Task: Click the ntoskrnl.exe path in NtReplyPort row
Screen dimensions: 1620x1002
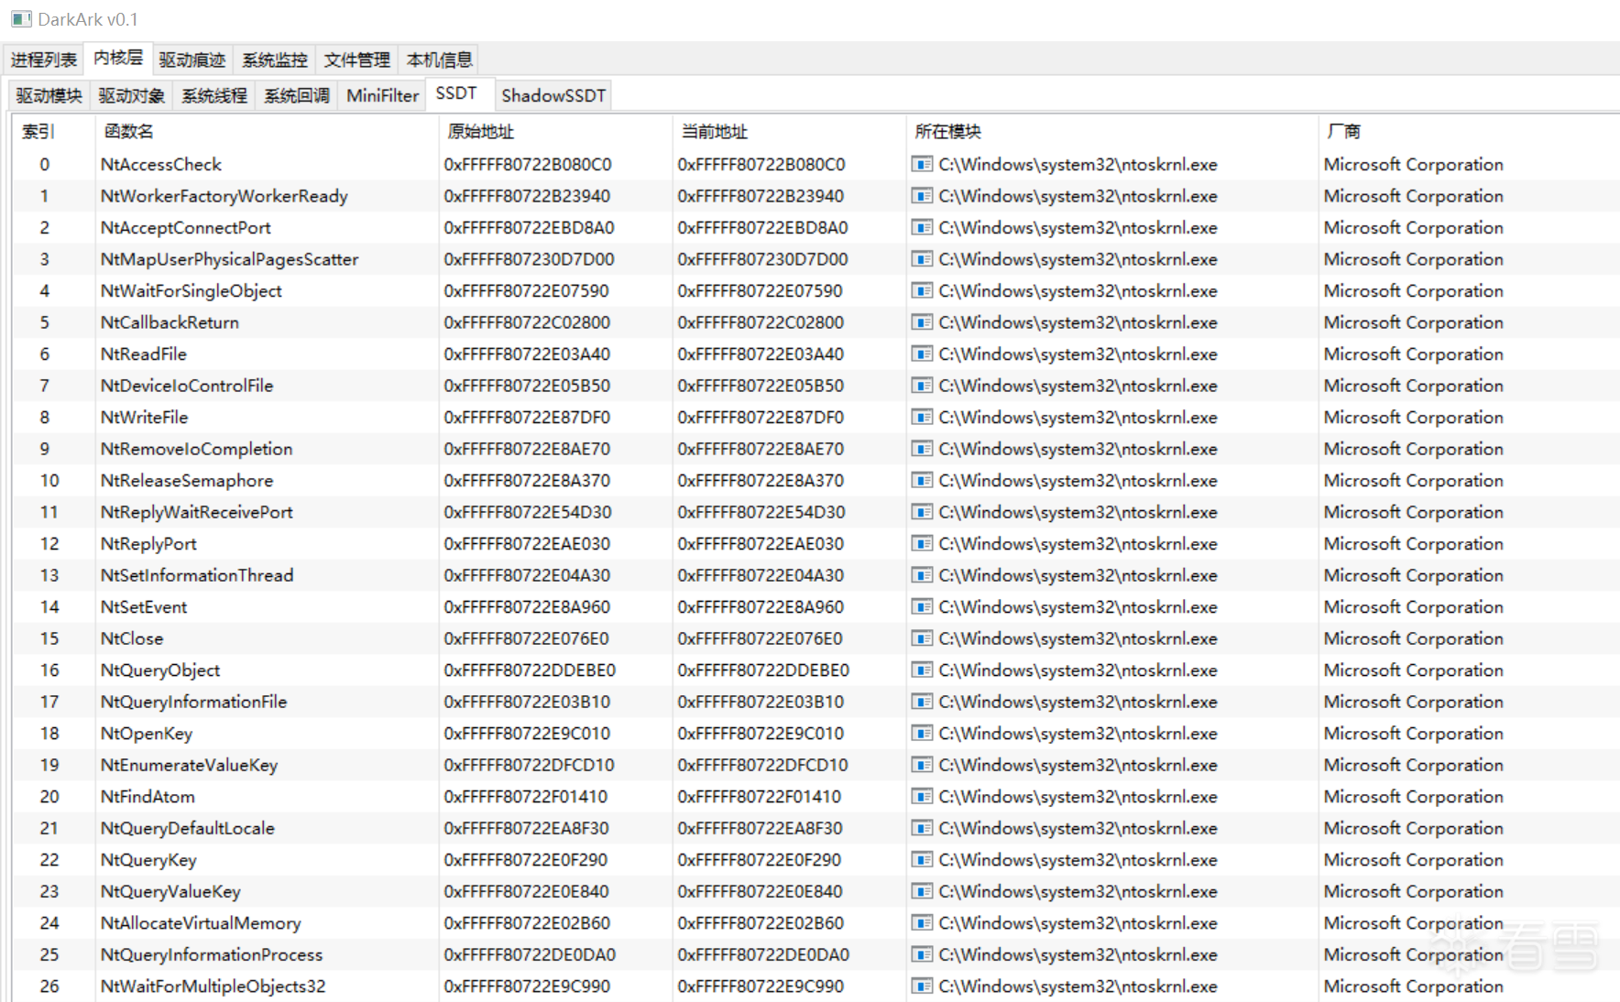Action: click(1078, 544)
